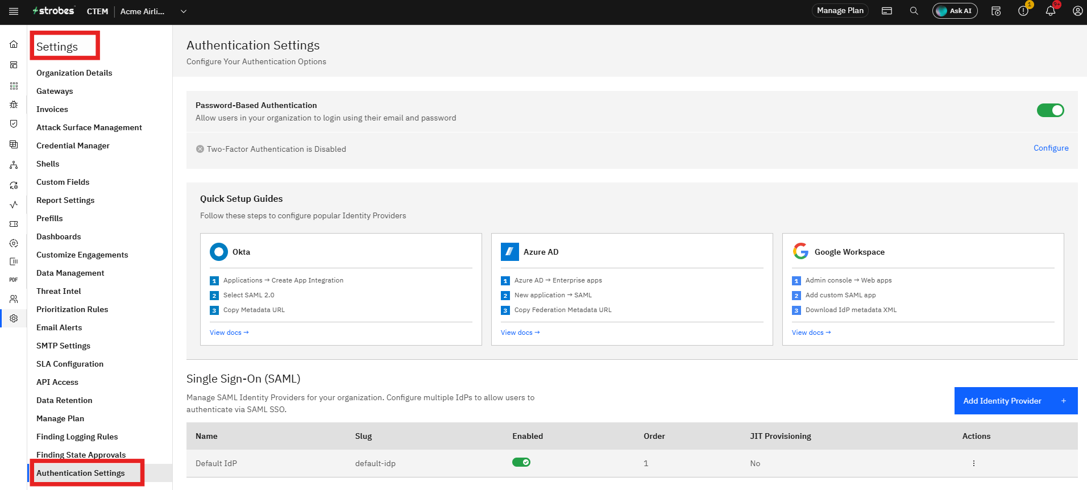The height and width of the screenshot is (490, 1087).
Task: Click the 'Default IdP' name cell
Action: pos(216,463)
